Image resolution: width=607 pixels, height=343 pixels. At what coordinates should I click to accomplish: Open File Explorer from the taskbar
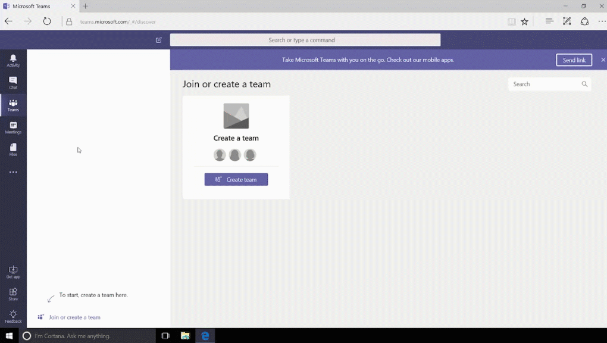click(185, 336)
